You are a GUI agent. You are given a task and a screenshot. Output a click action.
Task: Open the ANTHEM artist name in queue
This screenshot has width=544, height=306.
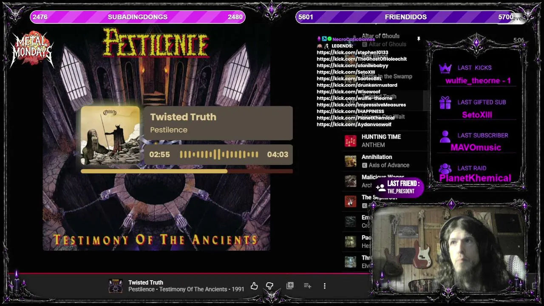[x=373, y=145]
